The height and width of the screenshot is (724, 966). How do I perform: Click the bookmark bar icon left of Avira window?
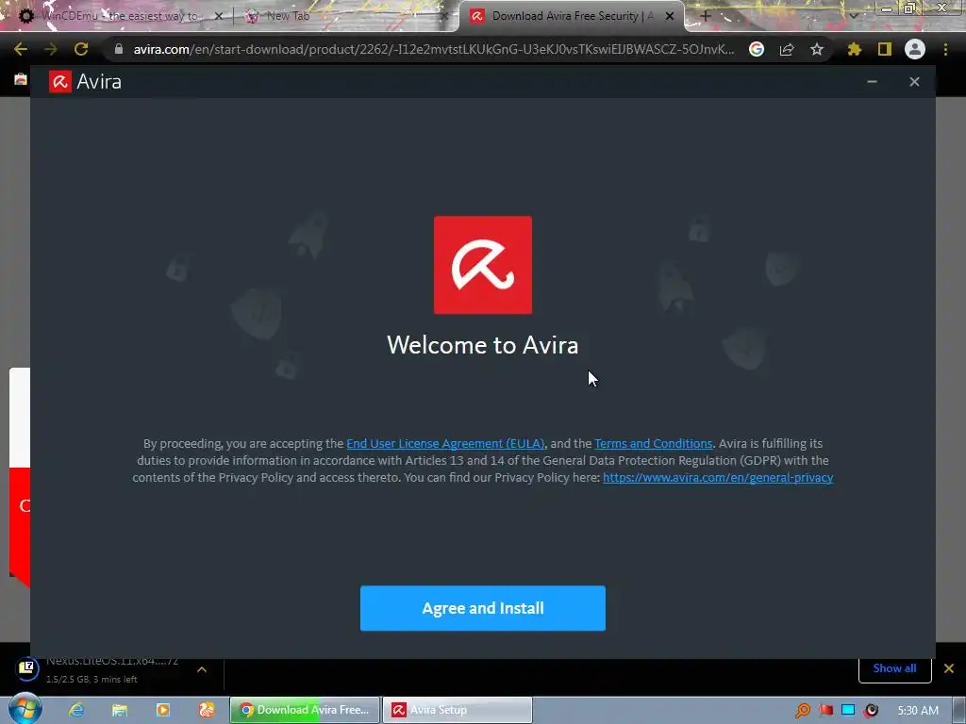pyautogui.click(x=21, y=79)
